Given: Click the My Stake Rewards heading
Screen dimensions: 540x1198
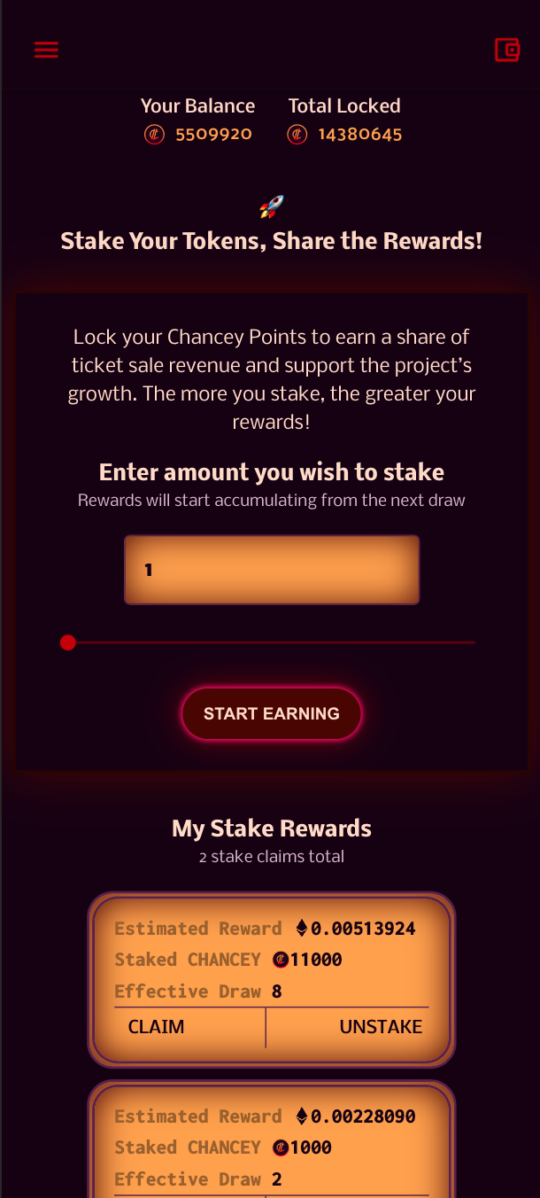Looking at the screenshot, I should [x=272, y=828].
